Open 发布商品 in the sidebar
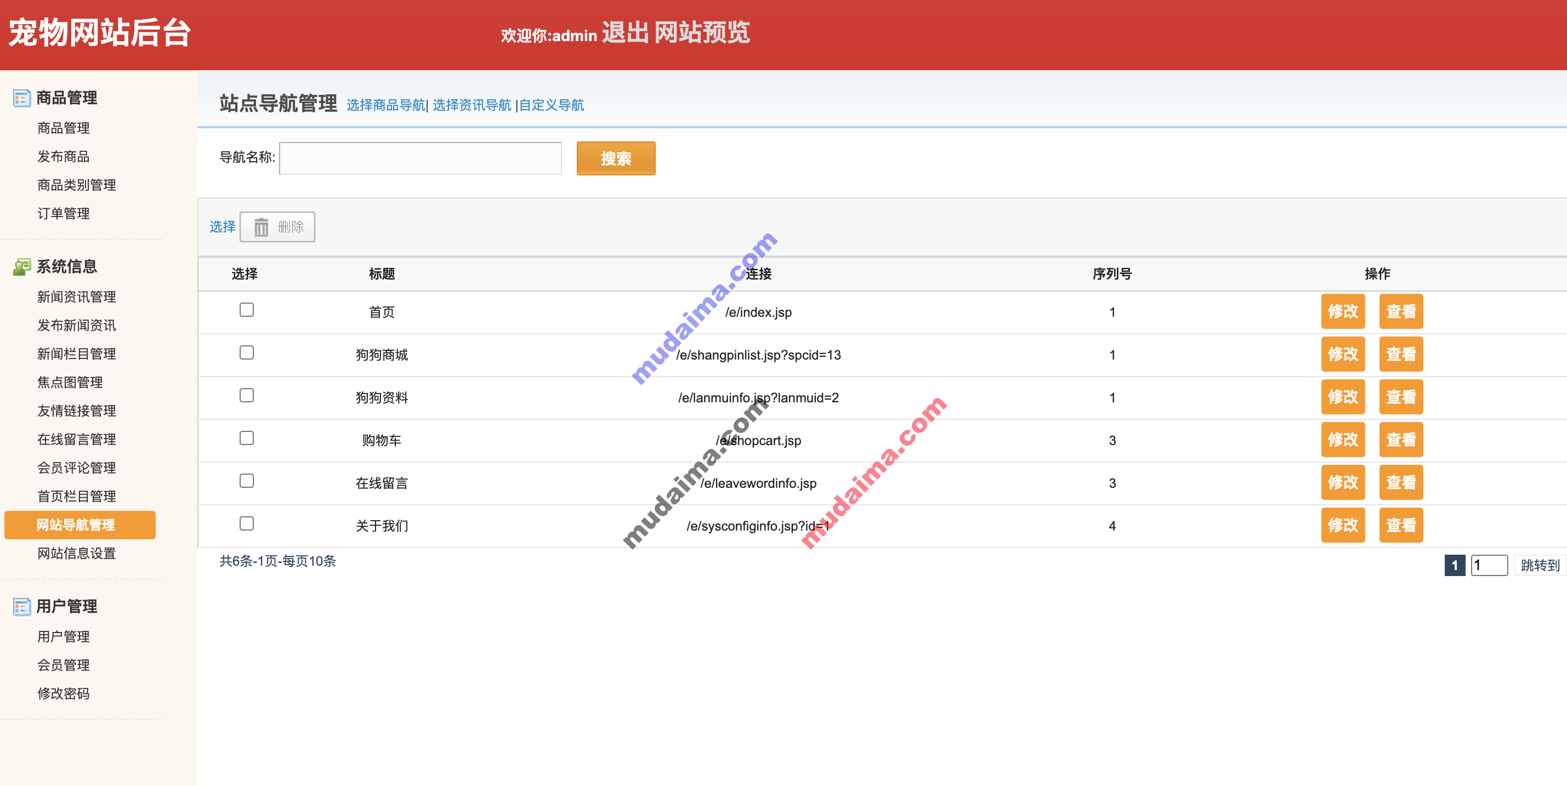 63,157
